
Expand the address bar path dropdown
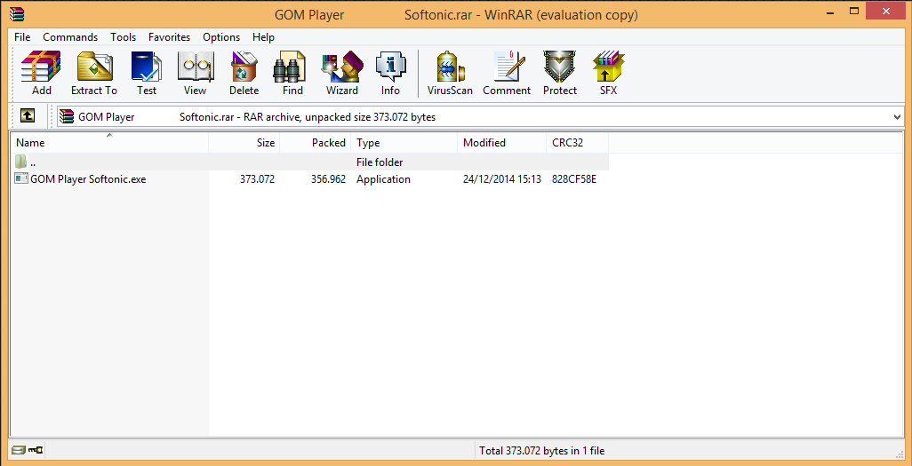point(897,117)
